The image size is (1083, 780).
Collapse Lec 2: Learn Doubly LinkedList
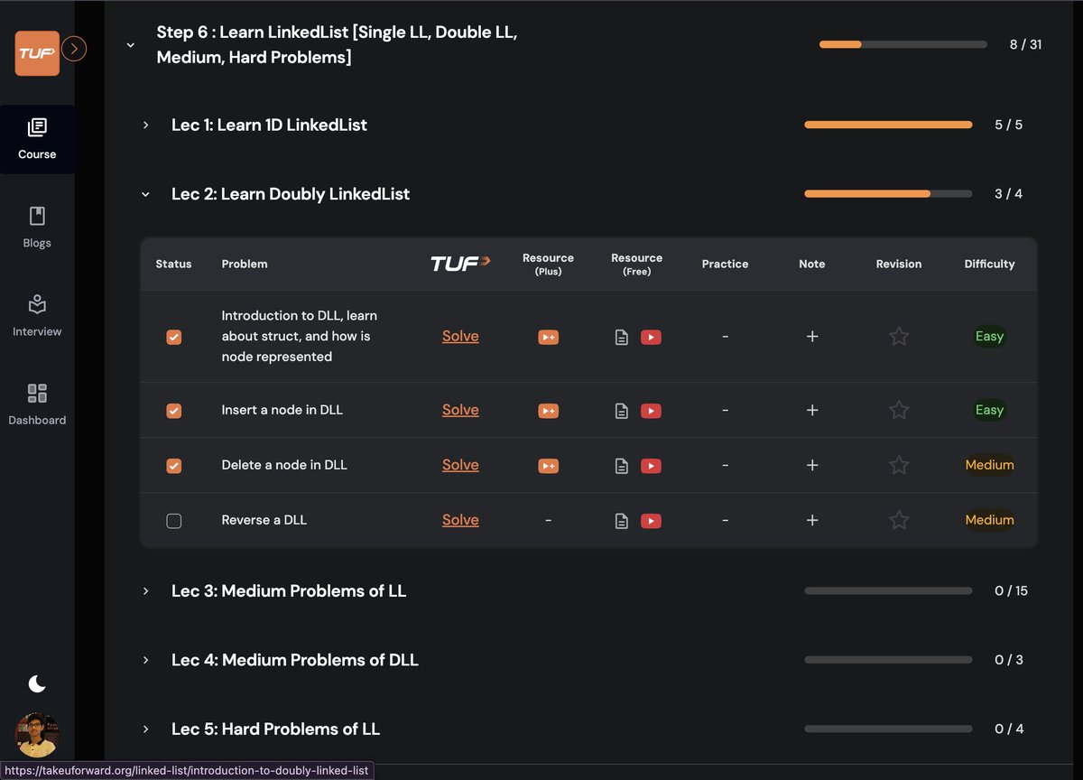pyautogui.click(x=145, y=194)
